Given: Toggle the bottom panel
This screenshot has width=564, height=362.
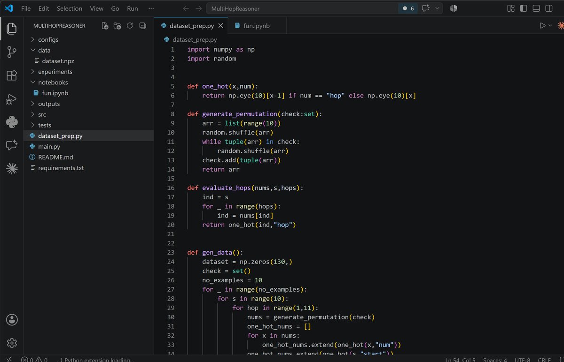Looking at the screenshot, I should click(536, 8).
